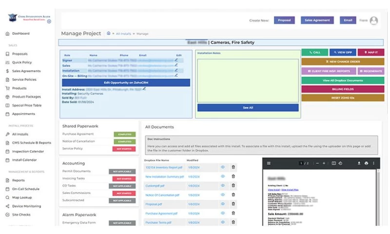Screen dimensions: 390x234
Task: Edit the Sales contact row
Action: tap(176, 65)
